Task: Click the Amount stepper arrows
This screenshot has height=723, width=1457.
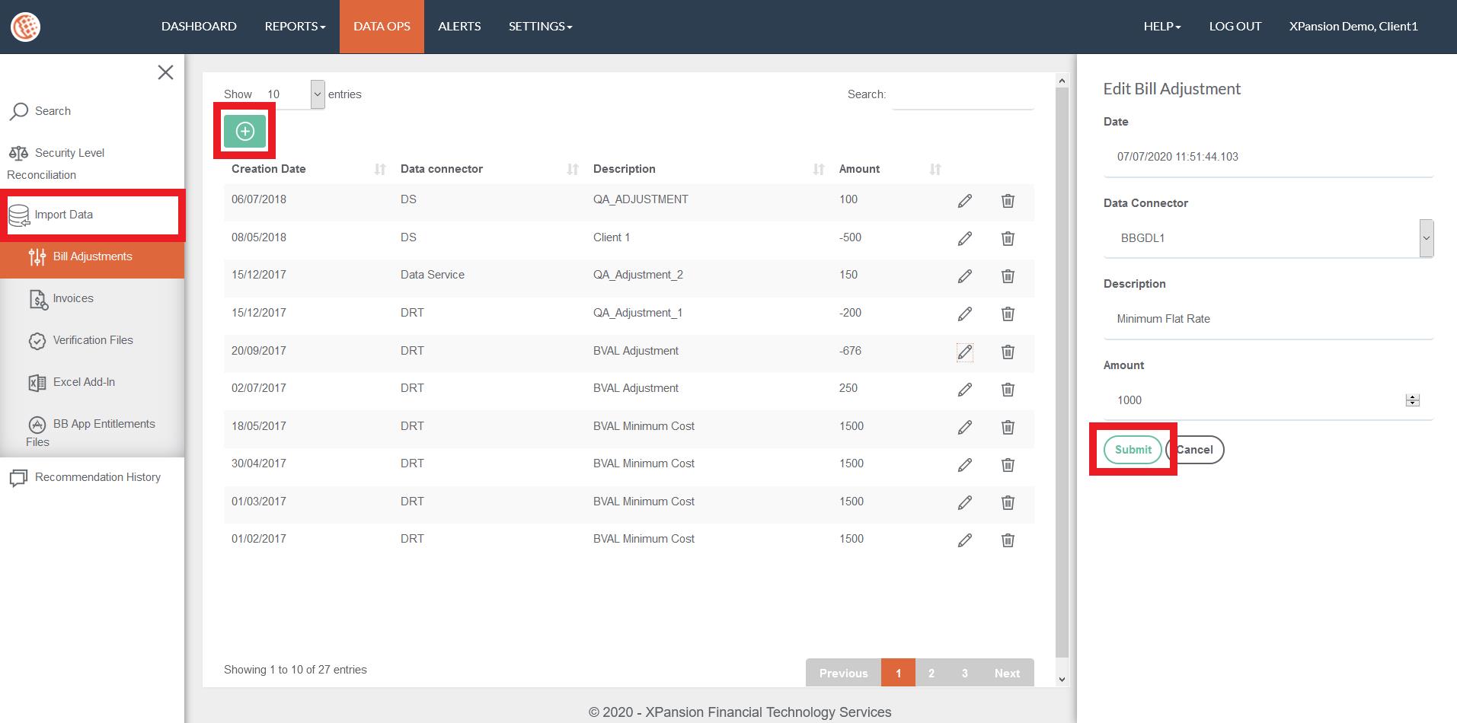Action: click(1412, 400)
